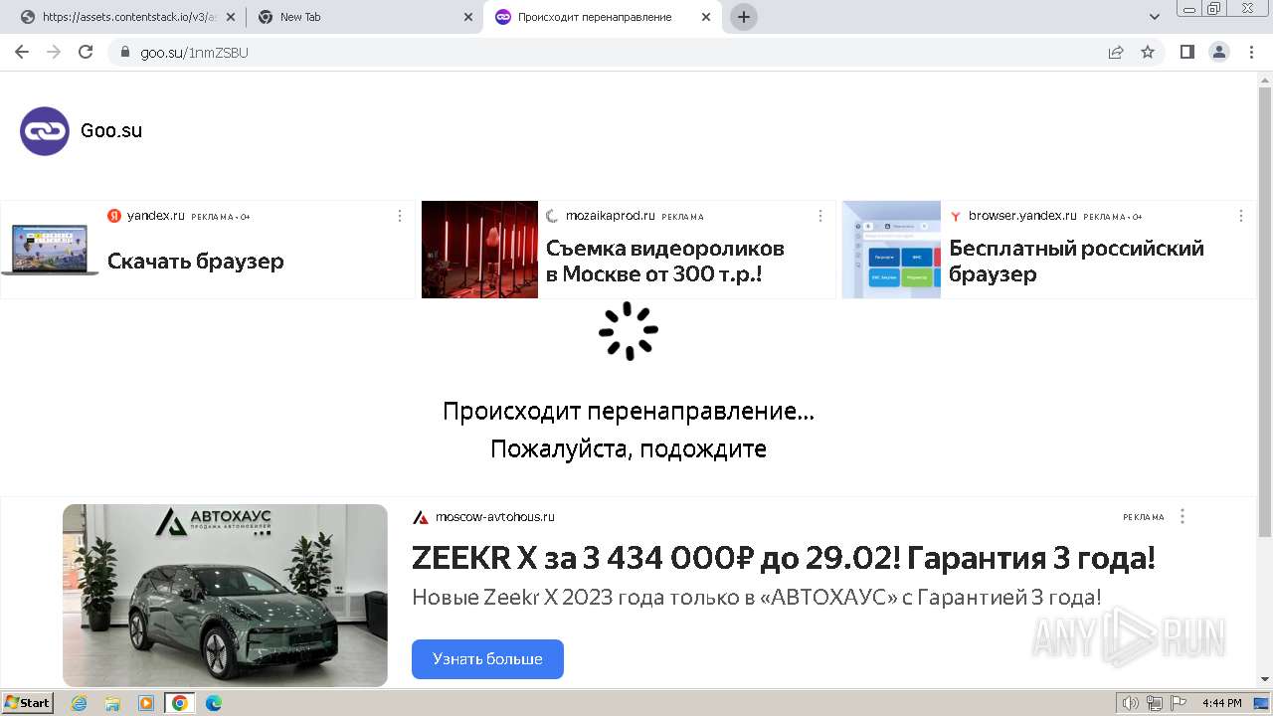This screenshot has width=1273, height=716.
Task: View site information lock icon
Action: [125, 52]
